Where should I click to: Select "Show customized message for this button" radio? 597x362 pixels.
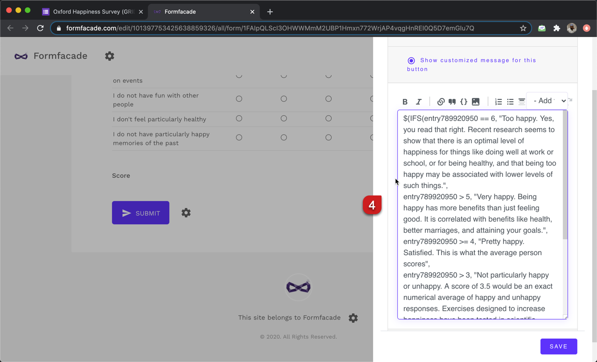point(411,61)
